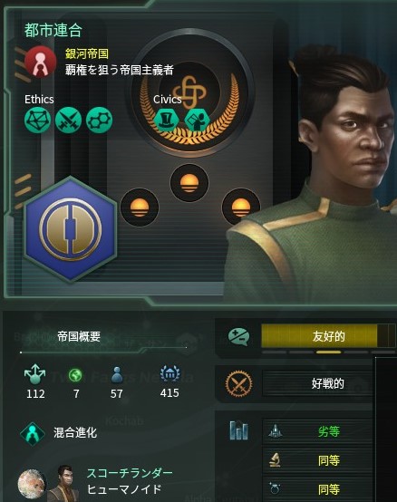Click the right orange sun slot near portrait
Image resolution: width=397 pixels, height=502 pixels.
(x=241, y=208)
